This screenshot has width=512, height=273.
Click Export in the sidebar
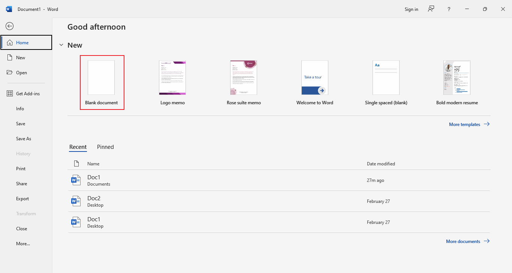[21, 198]
